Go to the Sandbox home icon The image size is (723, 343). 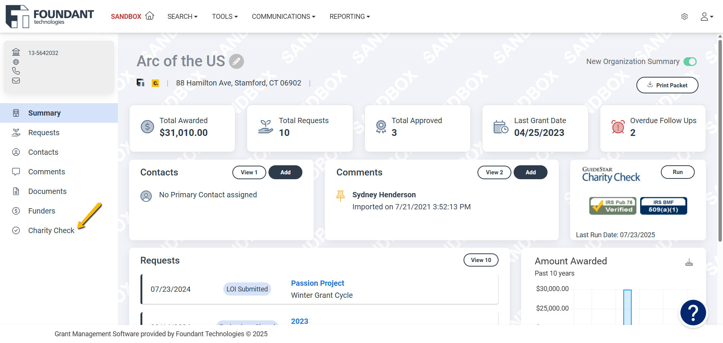point(150,16)
